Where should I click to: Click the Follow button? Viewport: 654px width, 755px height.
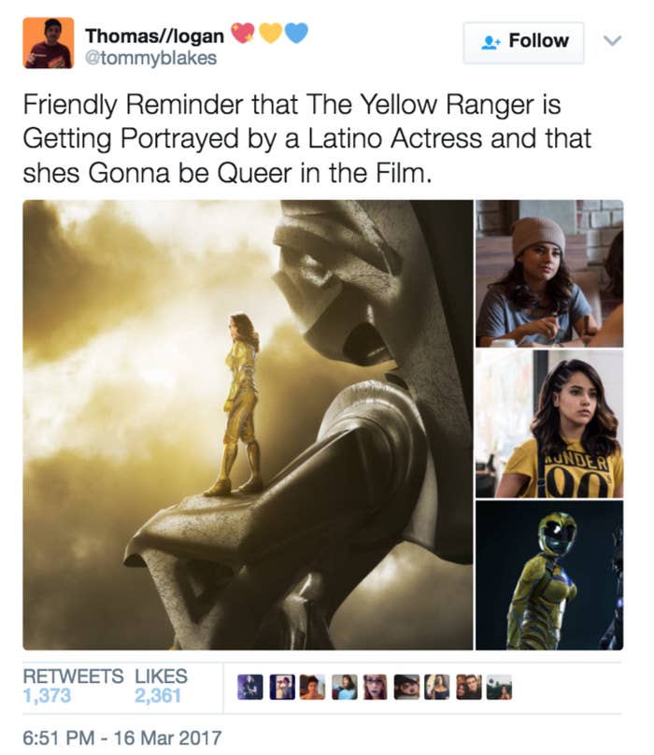523,42
